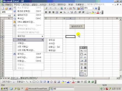
Task: Click the Sort Ascending icon
Action: 70,8
